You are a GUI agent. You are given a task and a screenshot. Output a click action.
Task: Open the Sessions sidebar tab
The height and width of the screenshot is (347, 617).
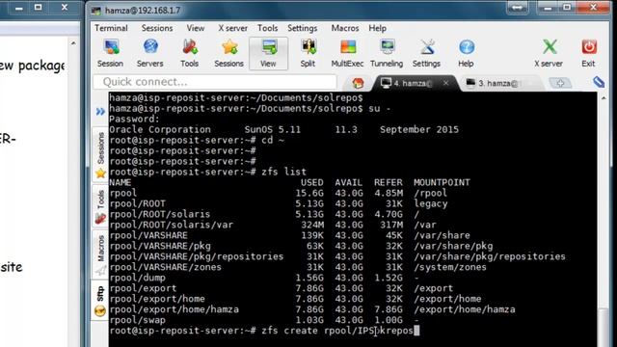coord(100,154)
